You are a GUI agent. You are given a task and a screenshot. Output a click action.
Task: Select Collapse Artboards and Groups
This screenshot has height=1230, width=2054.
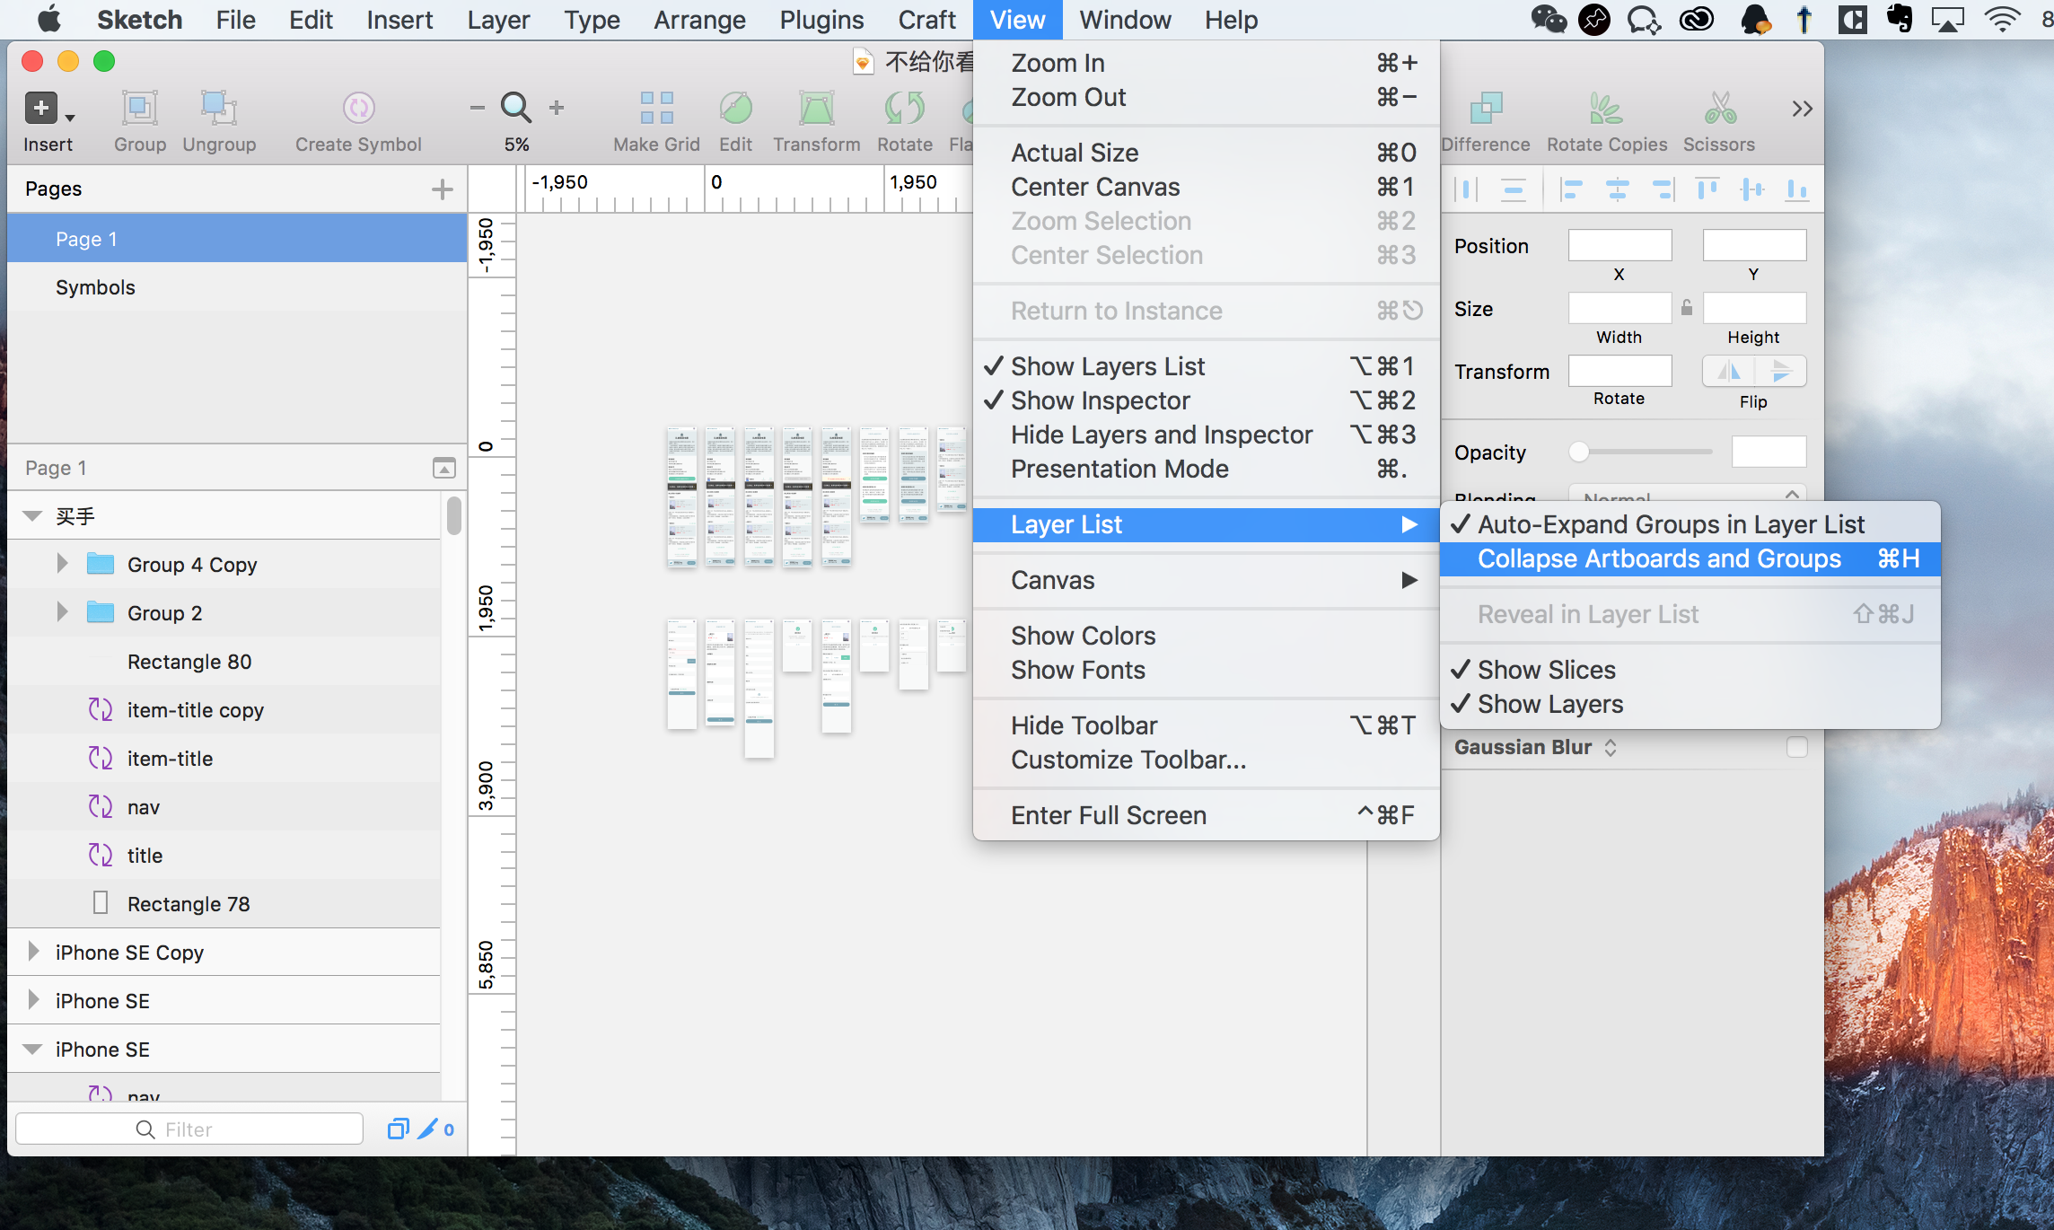click(1659, 558)
